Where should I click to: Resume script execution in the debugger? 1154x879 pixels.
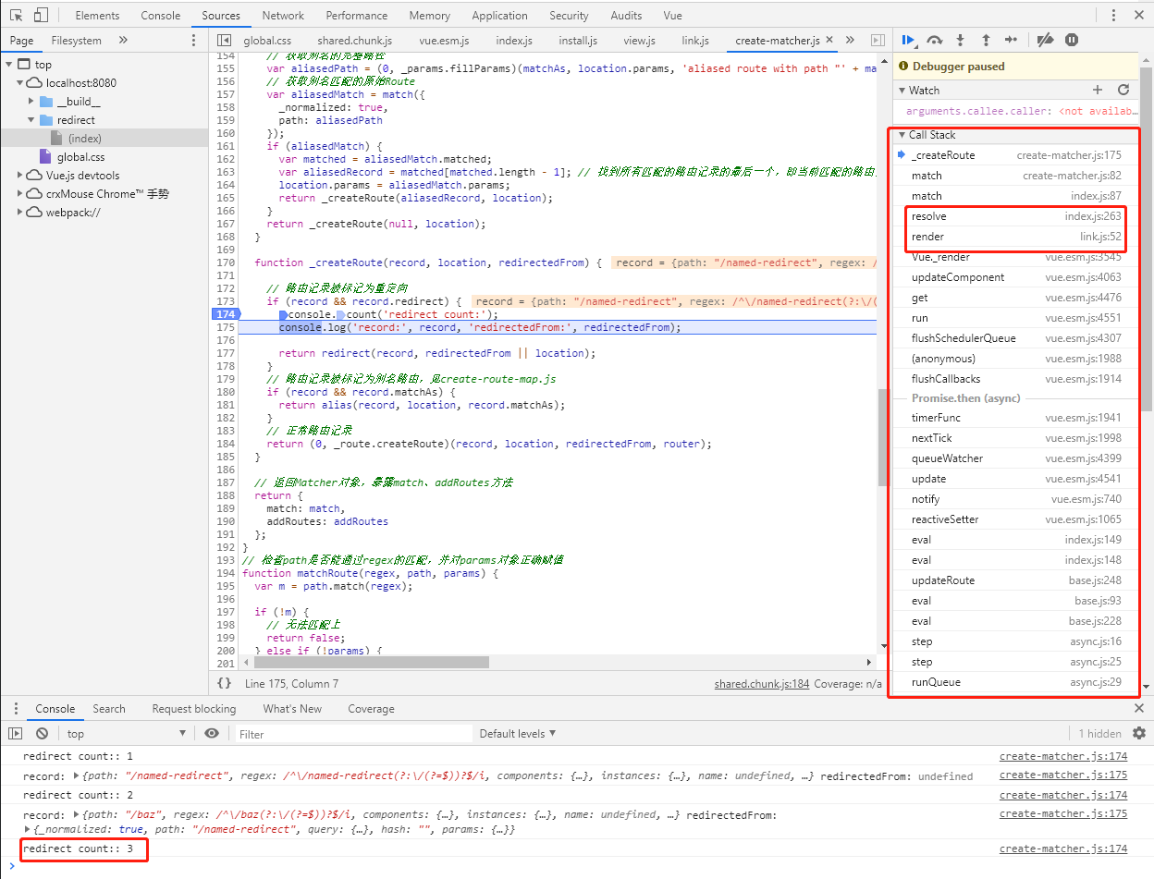tap(908, 40)
